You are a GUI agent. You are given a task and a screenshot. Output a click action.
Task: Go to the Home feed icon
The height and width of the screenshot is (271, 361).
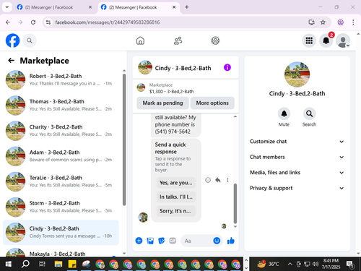[140, 40]
